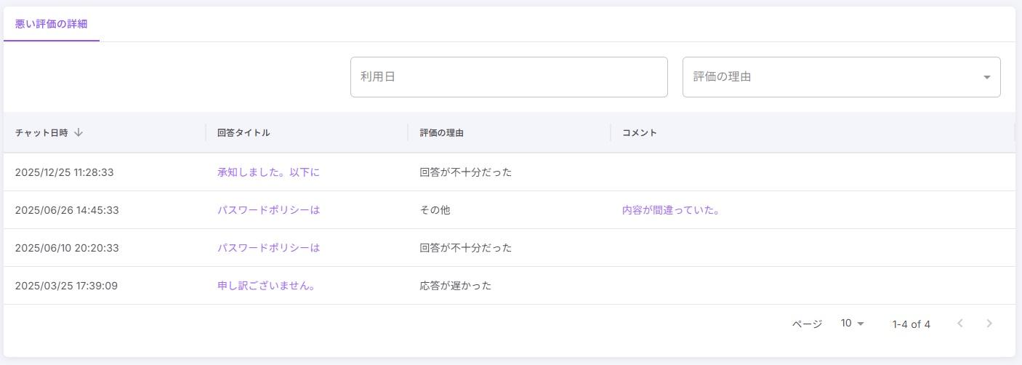Click the コメント column header
This screenshot has height=365, width=1022.
[640, 133]
